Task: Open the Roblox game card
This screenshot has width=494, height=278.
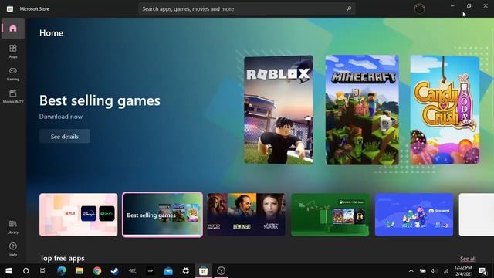Action: [279, 110]
